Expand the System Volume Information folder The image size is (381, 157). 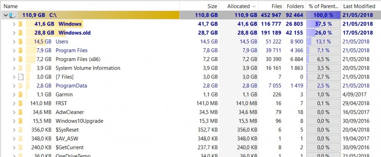tap(14, 68)
